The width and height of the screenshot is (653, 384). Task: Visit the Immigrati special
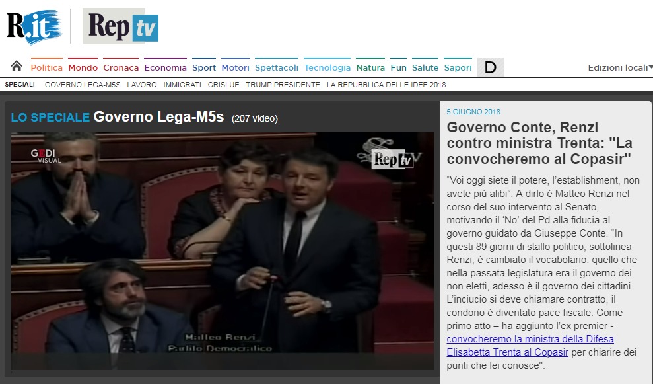point(182,85)
